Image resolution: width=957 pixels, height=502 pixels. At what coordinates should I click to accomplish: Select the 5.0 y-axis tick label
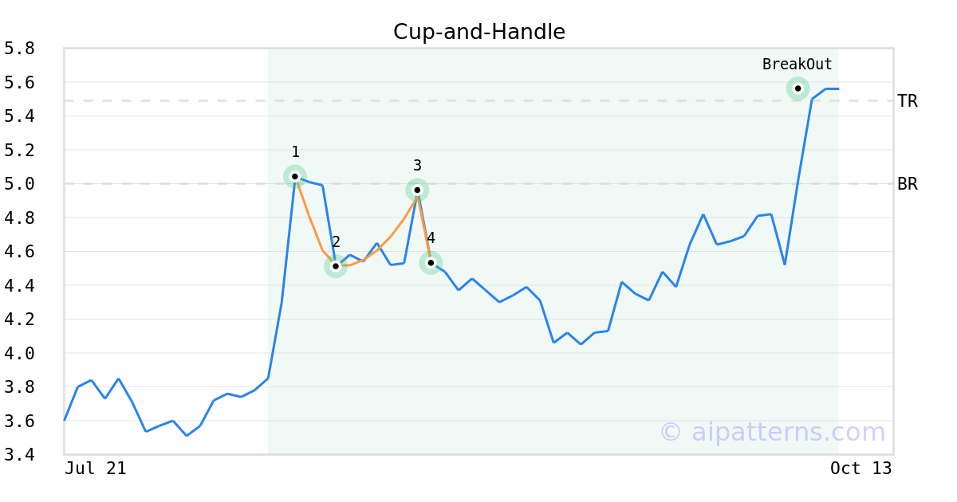tap(19, 184)
